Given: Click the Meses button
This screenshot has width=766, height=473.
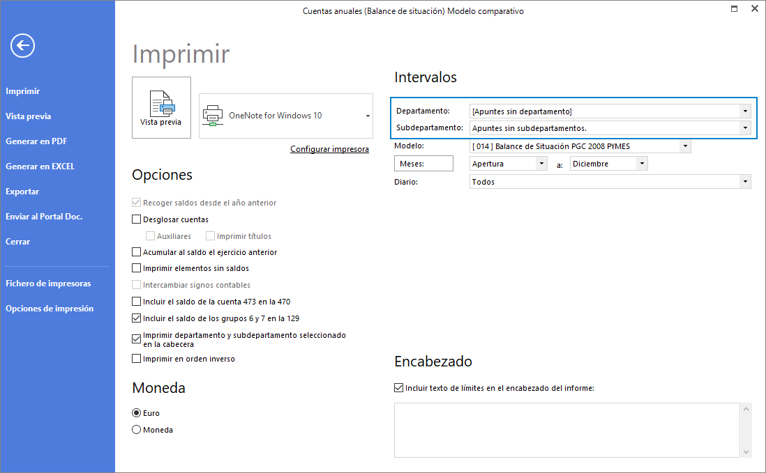Looking at the screenshot, I should [x=423, y=163].
